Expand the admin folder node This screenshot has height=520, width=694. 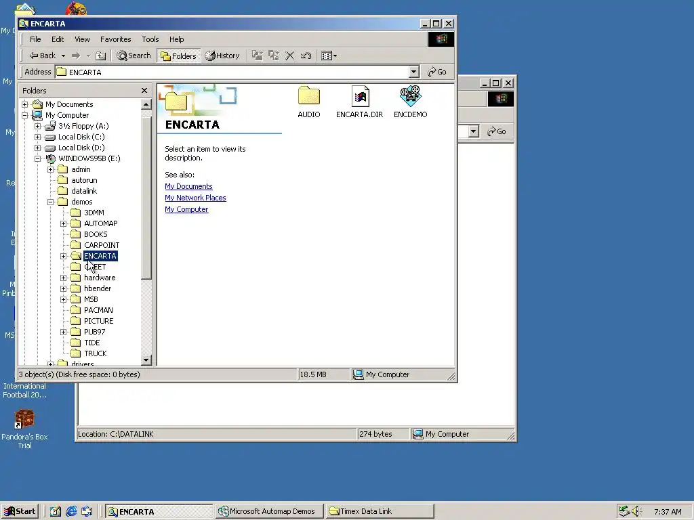click(x=50, y=169)
